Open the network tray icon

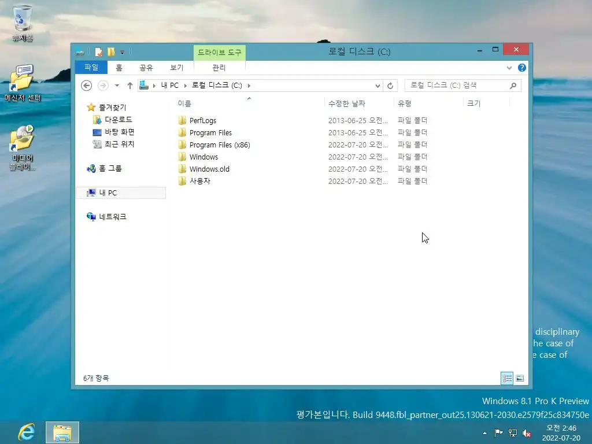click(512, 432)
